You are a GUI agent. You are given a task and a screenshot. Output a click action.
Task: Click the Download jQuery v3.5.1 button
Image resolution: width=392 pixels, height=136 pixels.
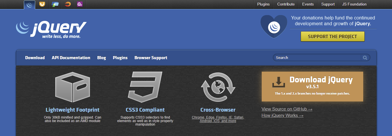[x=312, y=86]
